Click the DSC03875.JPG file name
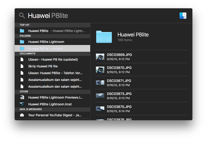 pos(119,107)
